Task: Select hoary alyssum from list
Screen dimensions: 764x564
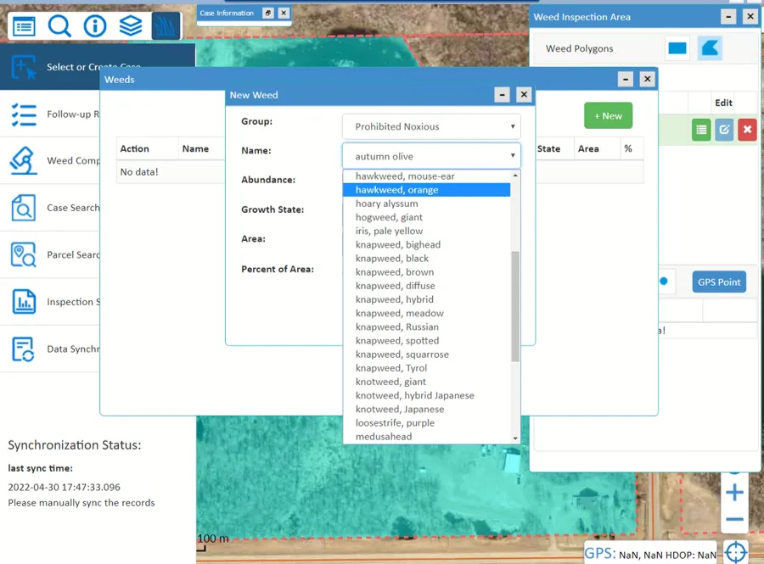Action: pos(426,204)
